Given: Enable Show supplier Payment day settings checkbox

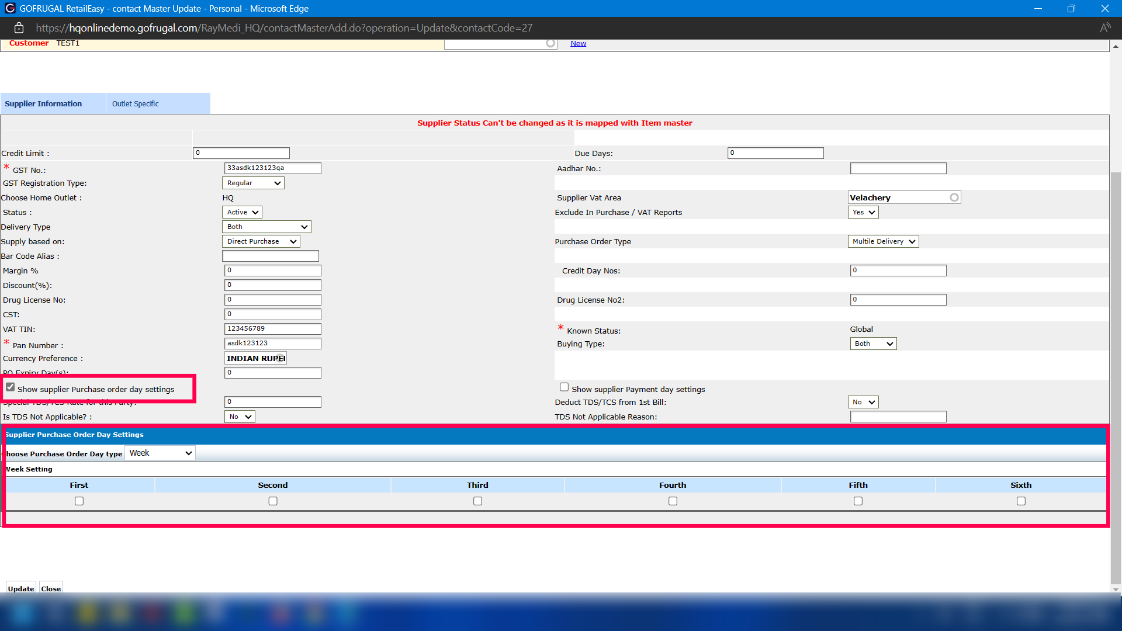Looking at the screenshot, I should (564, 387).
